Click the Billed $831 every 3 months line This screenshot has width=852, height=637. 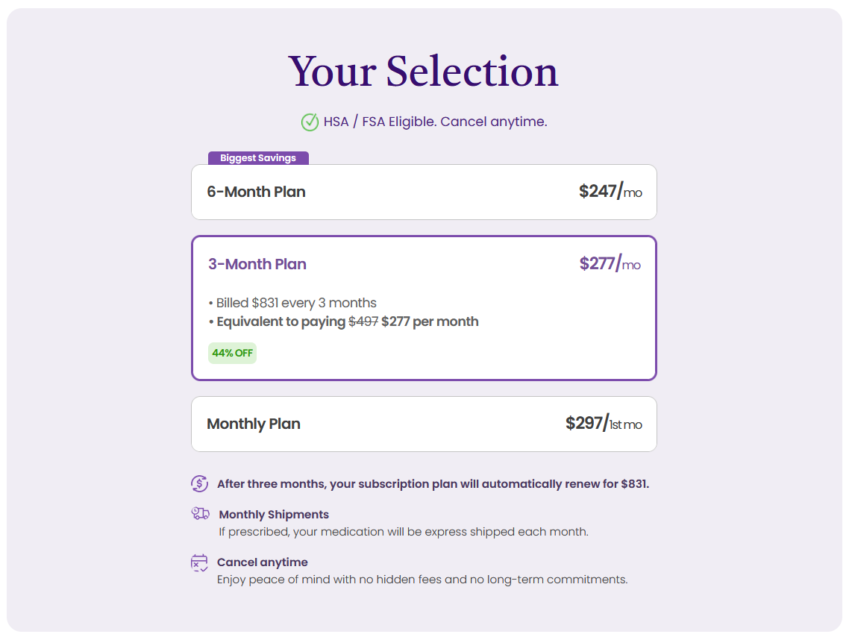(292, 303)
